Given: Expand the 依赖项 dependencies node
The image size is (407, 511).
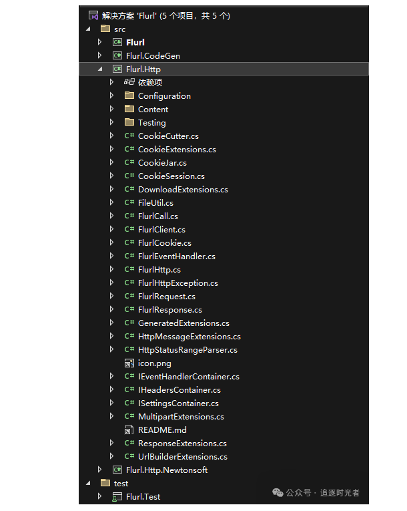Looking at the screenshot, I should 111,82.
